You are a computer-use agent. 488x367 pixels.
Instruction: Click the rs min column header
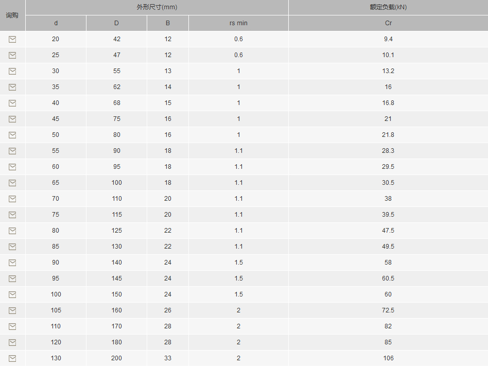[x=238, y=23]
